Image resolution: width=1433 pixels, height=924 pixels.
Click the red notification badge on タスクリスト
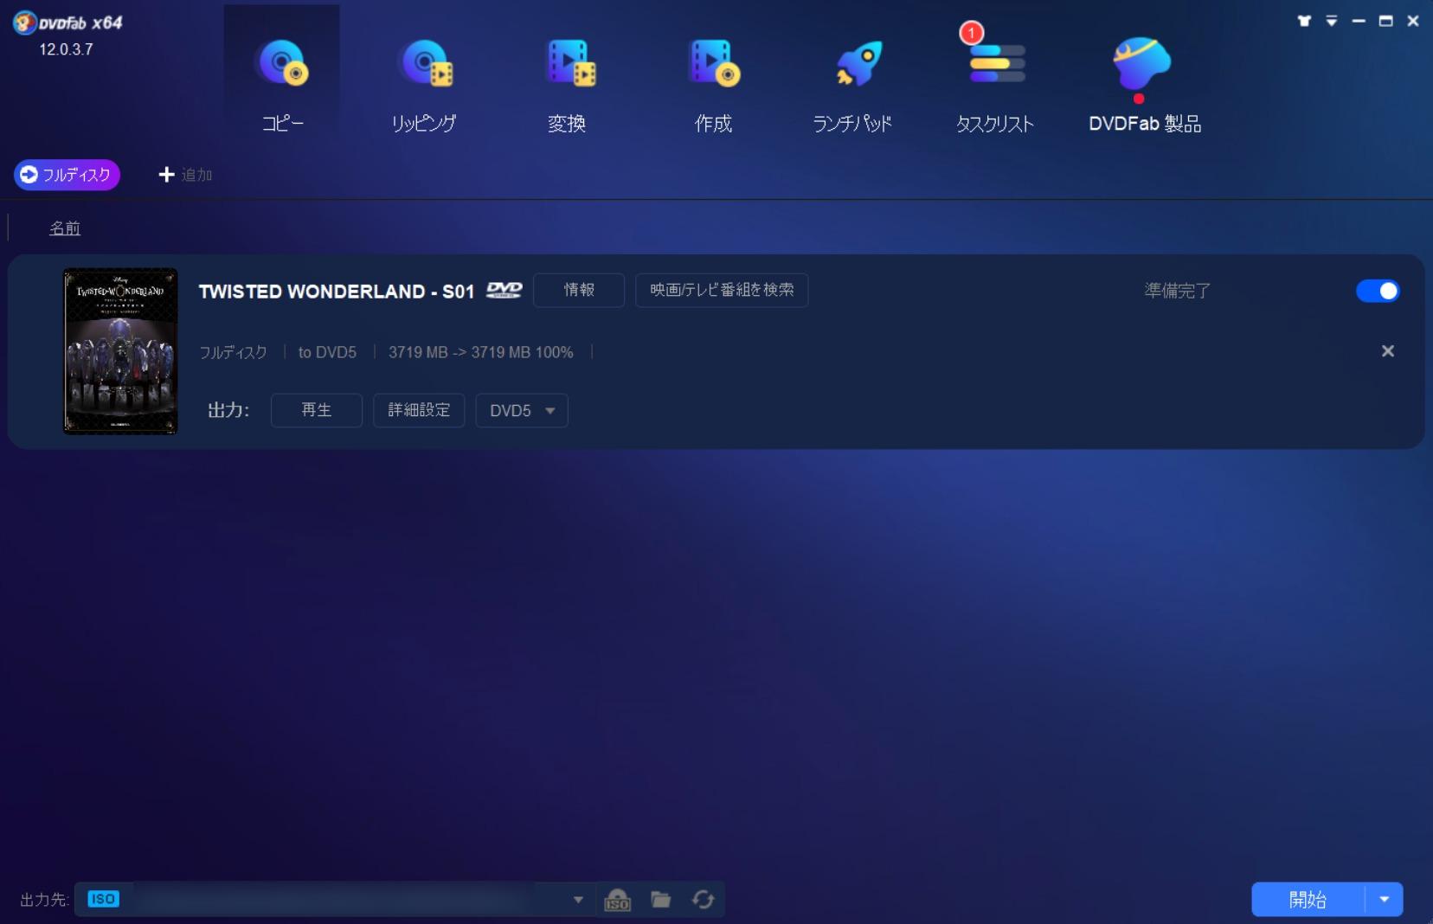[x=971, y=33]
